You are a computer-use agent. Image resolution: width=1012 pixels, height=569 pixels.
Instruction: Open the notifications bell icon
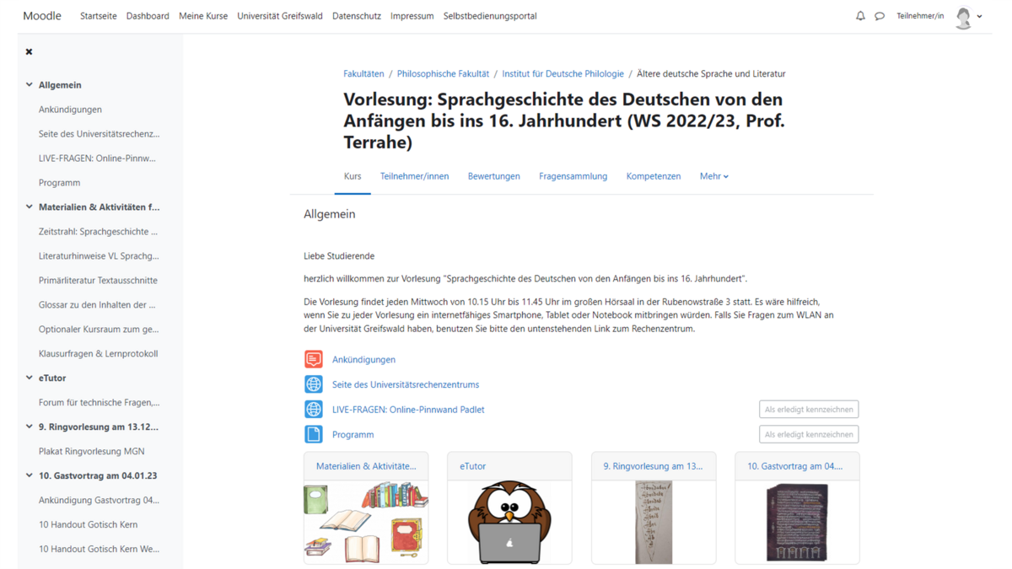coord(860,16)
